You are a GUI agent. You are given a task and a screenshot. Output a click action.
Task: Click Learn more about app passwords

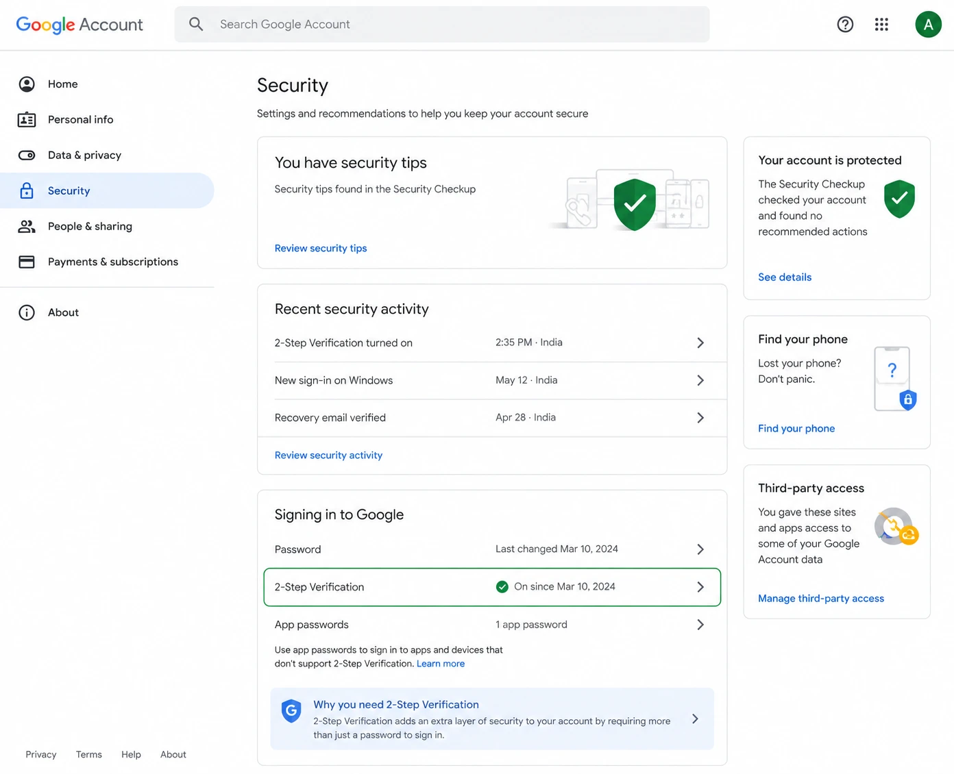441,664
